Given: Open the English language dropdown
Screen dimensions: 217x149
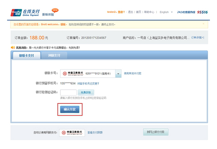Looking at the screenshot, I should coord(166,12).
